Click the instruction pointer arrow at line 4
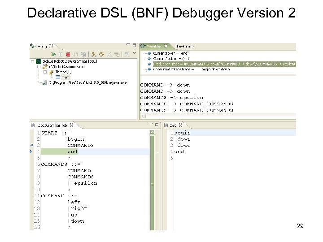Viewport: 323px width, 242px height. pos(31,151)
